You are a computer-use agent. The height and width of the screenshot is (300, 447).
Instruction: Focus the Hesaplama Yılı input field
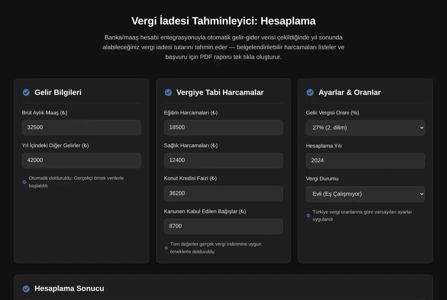pos(365,161)
